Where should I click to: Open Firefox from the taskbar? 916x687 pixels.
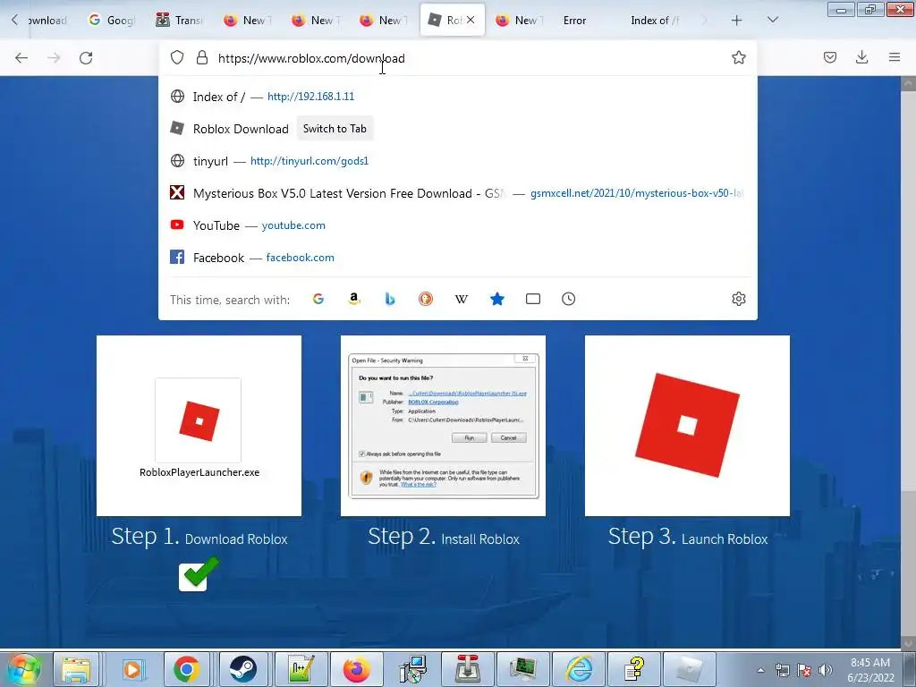pos(356,669)
